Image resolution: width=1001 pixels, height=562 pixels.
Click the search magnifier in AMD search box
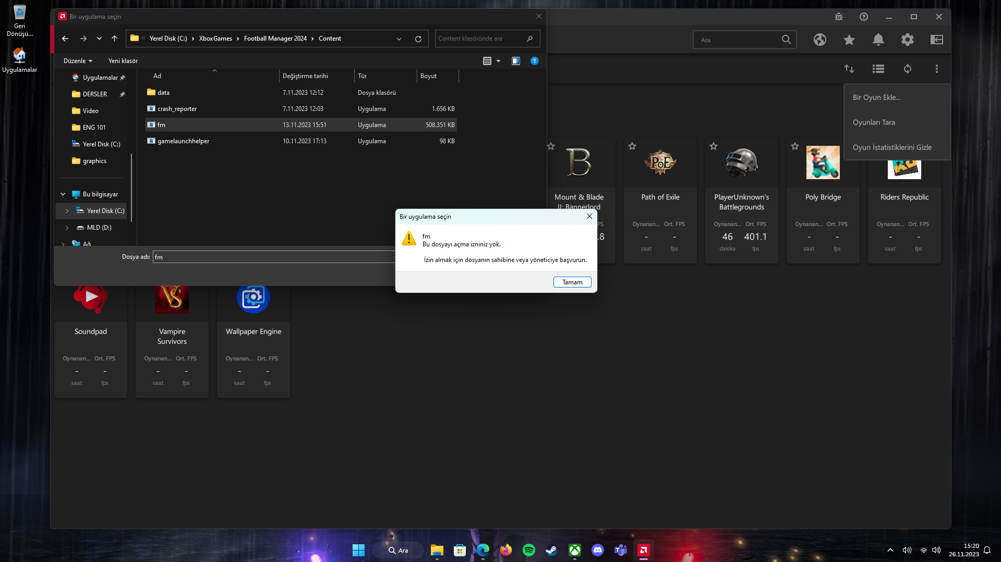point(786,40)
